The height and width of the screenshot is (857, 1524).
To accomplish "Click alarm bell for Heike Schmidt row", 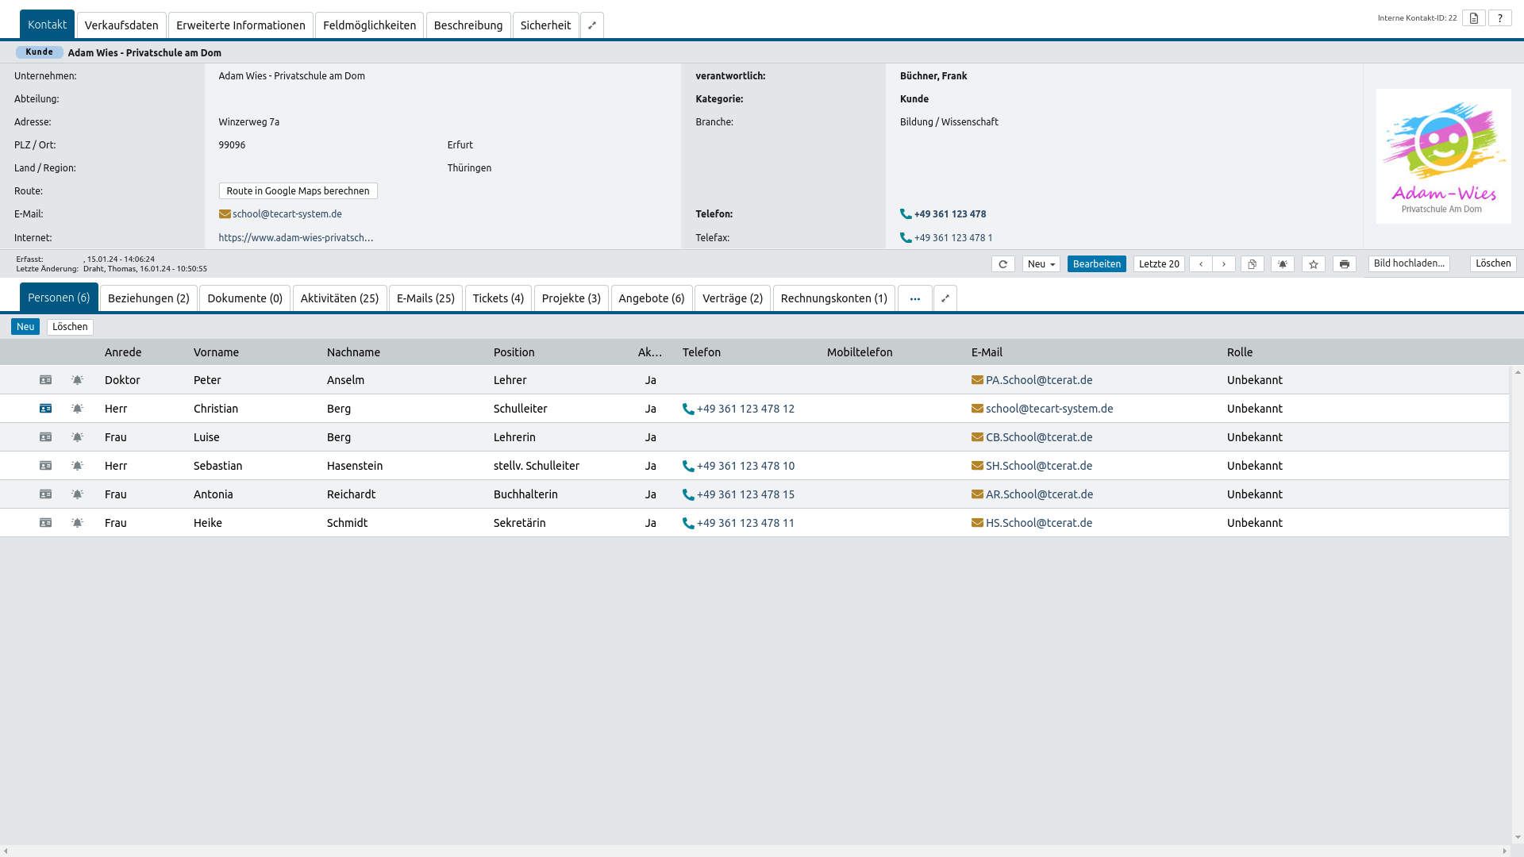I will [77, 523].
